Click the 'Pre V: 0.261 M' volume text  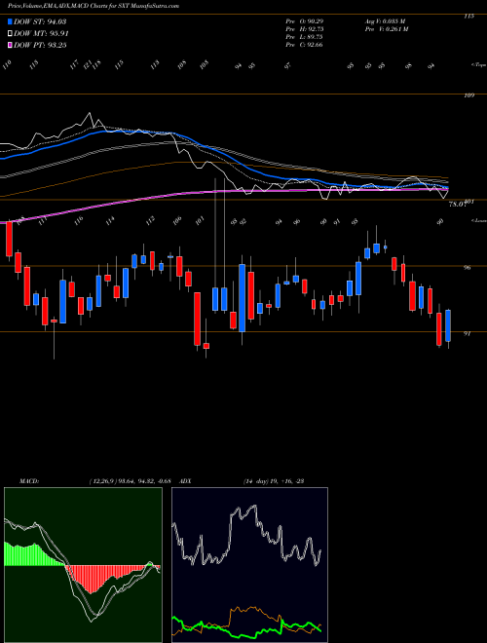point(386,29)
